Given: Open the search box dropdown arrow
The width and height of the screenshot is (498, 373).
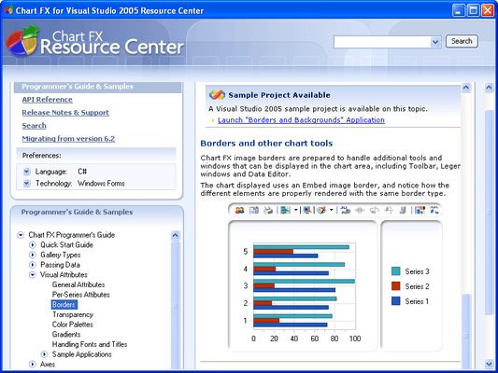Looking at the screenshot, I should pyautogui.click(x=435, y=42).
